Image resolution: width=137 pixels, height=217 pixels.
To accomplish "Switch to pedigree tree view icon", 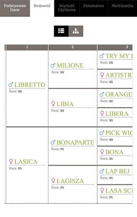I will coord(76,31).
